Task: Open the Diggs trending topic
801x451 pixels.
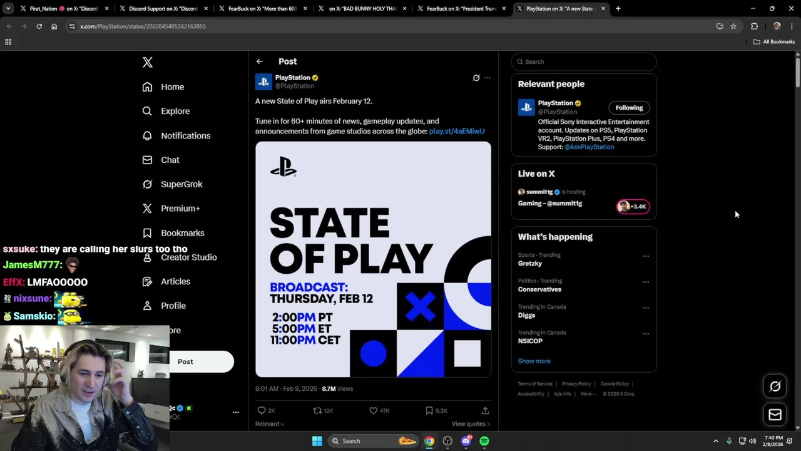Action: click(x=526, y=315)
